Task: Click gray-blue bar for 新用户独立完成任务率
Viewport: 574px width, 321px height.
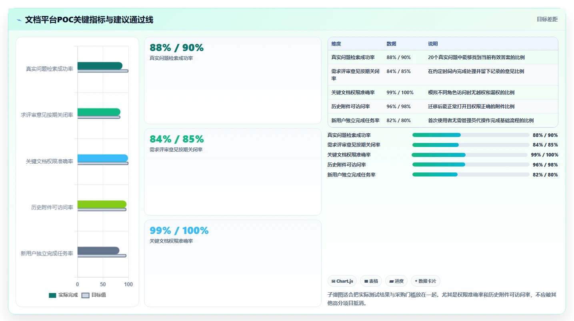Action: tap(98, 251)
